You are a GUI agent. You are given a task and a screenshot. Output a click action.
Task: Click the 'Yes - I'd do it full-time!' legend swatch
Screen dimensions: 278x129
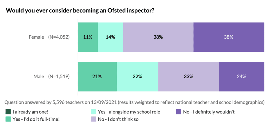click(8, 119)
